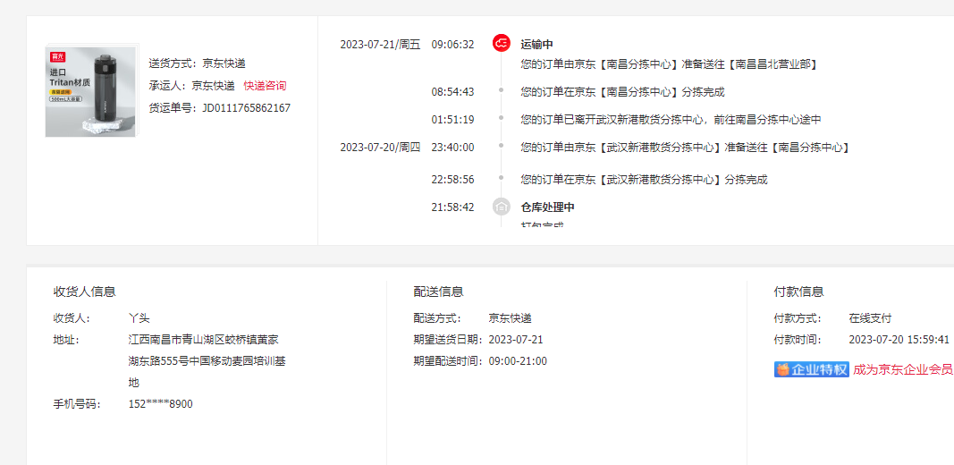Click the 付款信息 section heading

click(798, 292)
